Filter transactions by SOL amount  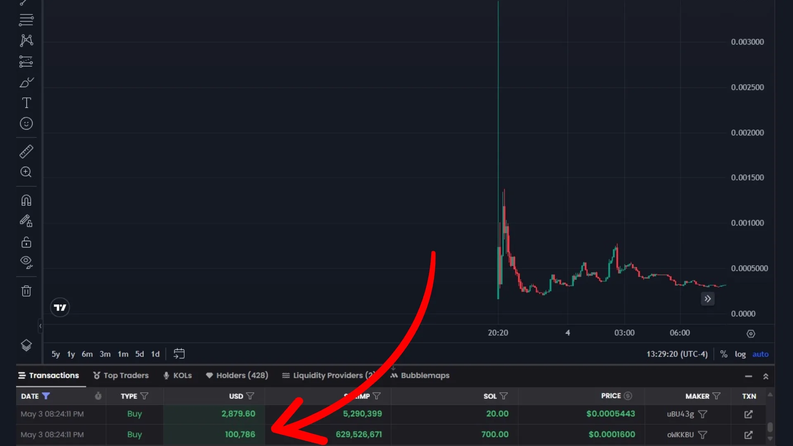(503, 396)
